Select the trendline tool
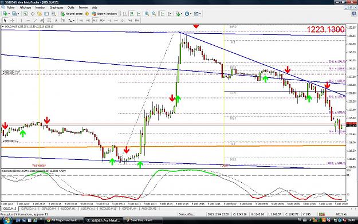Screen dimensions: 358x224 click(x=35, y=21)
